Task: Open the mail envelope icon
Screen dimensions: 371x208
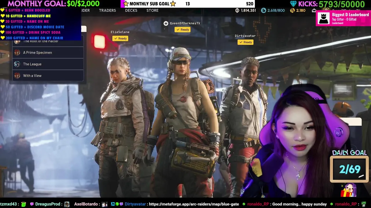Action: click(x=314, y=10)
